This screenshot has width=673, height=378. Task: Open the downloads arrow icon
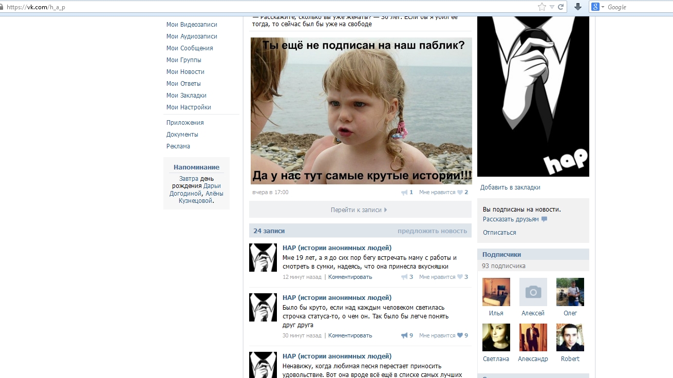click(x=578, y=7)
